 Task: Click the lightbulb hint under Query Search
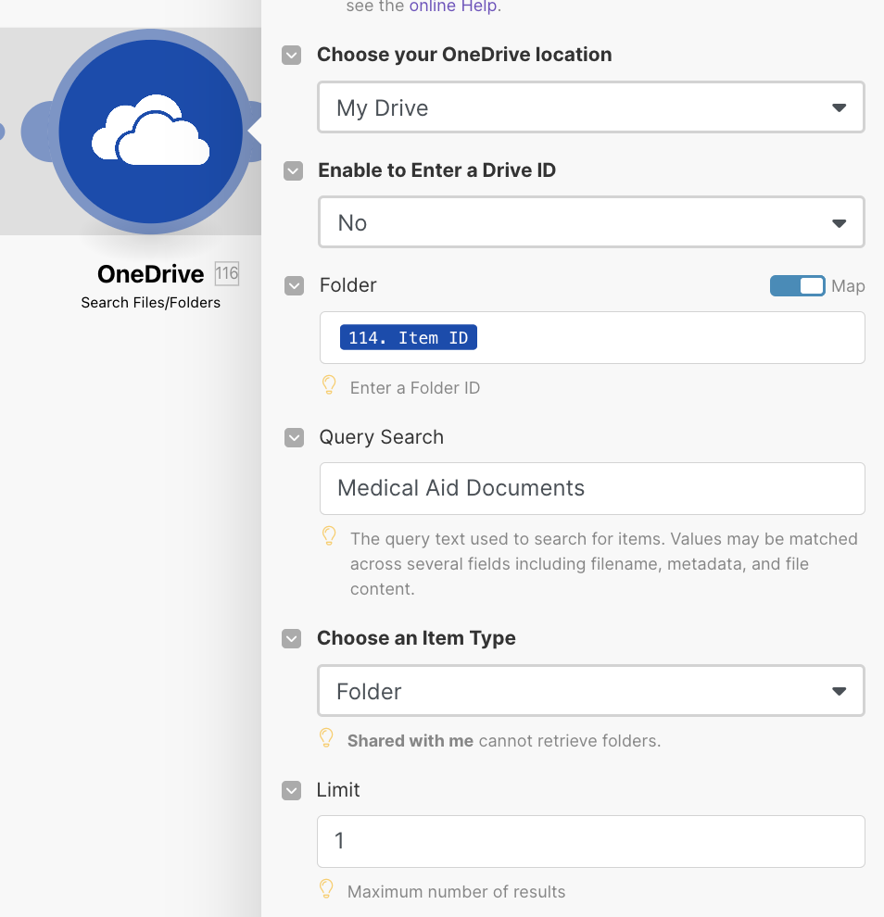tap(328, 536)
